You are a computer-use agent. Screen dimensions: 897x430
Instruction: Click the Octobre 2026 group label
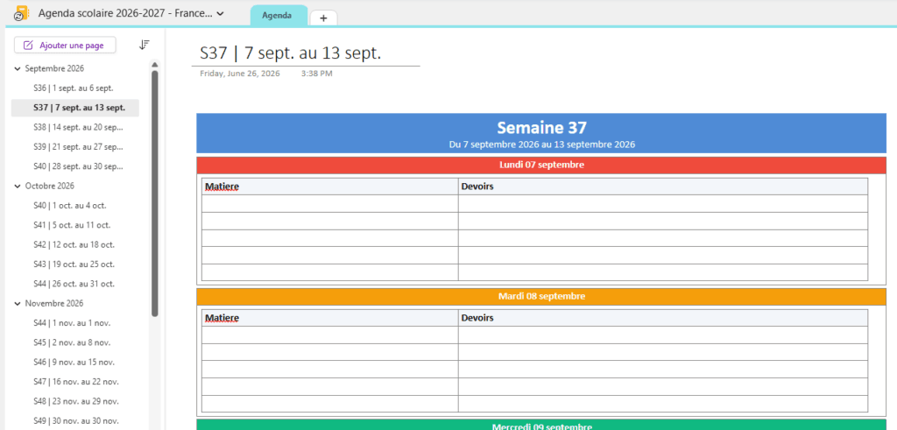(x=49, y=186)
